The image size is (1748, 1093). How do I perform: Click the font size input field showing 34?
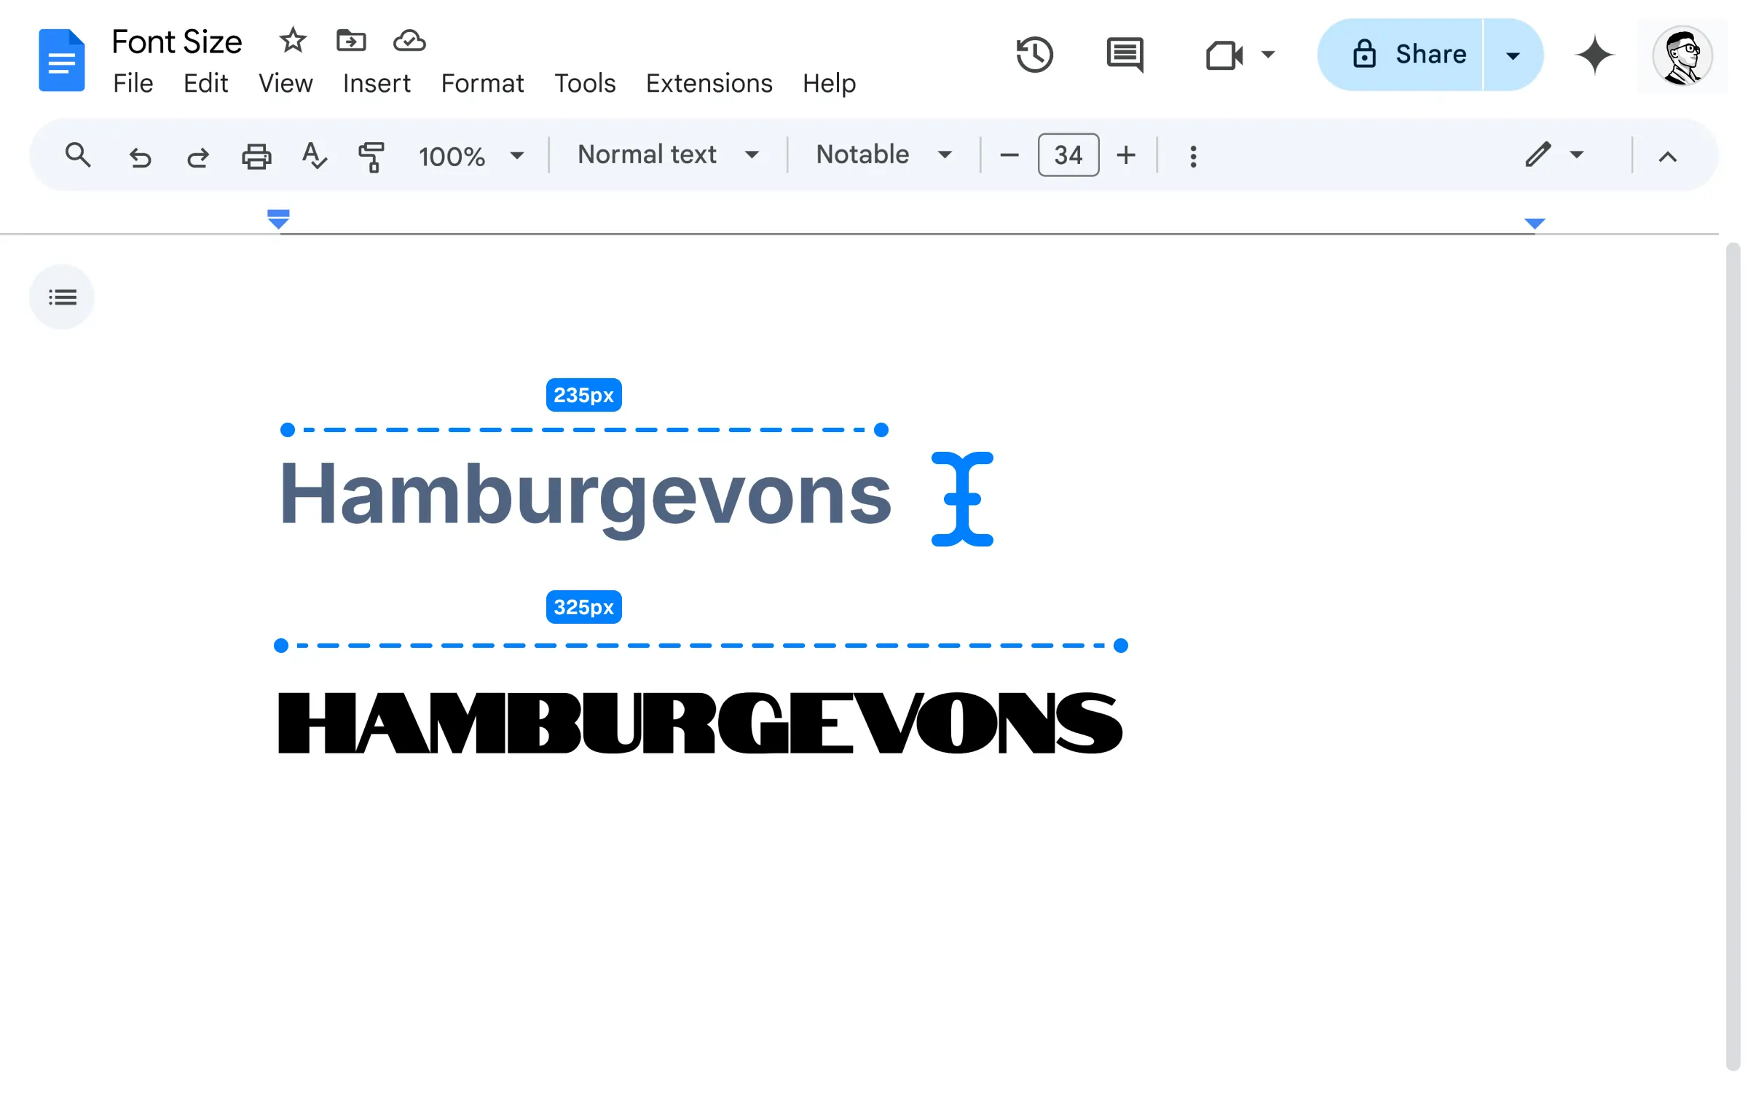[1066, 155]
